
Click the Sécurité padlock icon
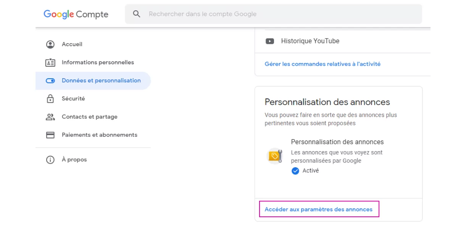(50, 98)
